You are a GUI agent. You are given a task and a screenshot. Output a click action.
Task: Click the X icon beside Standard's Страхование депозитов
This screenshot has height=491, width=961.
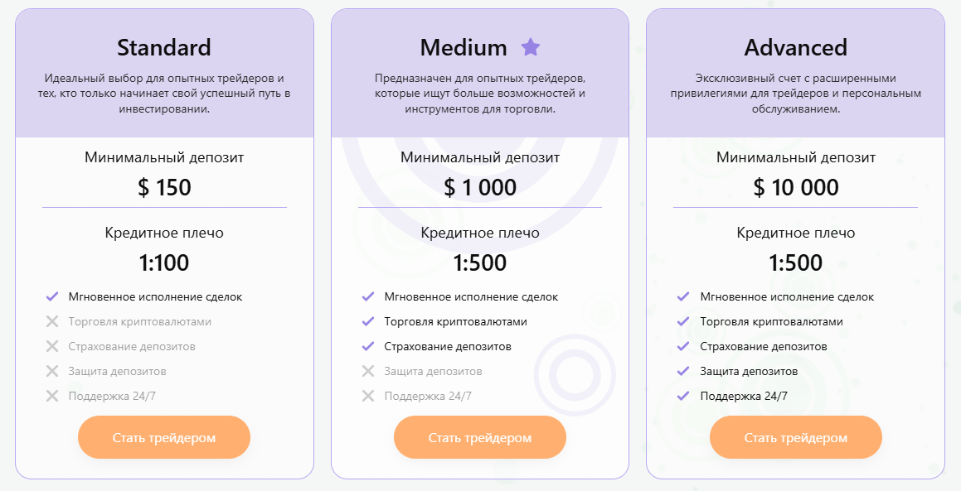(52, 346)
